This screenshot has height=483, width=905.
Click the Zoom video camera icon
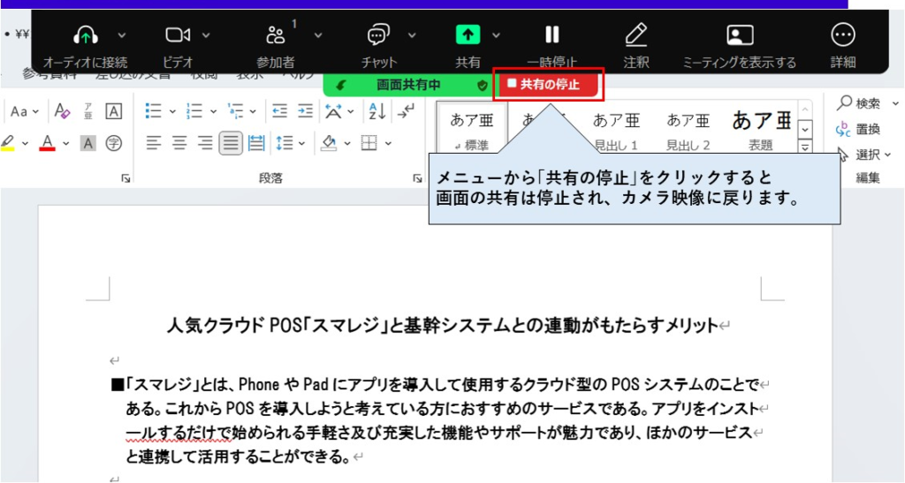point(178,35)
